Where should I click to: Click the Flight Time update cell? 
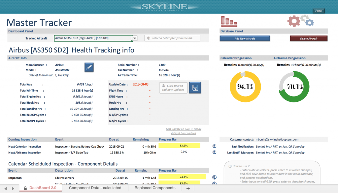[150, 91]
